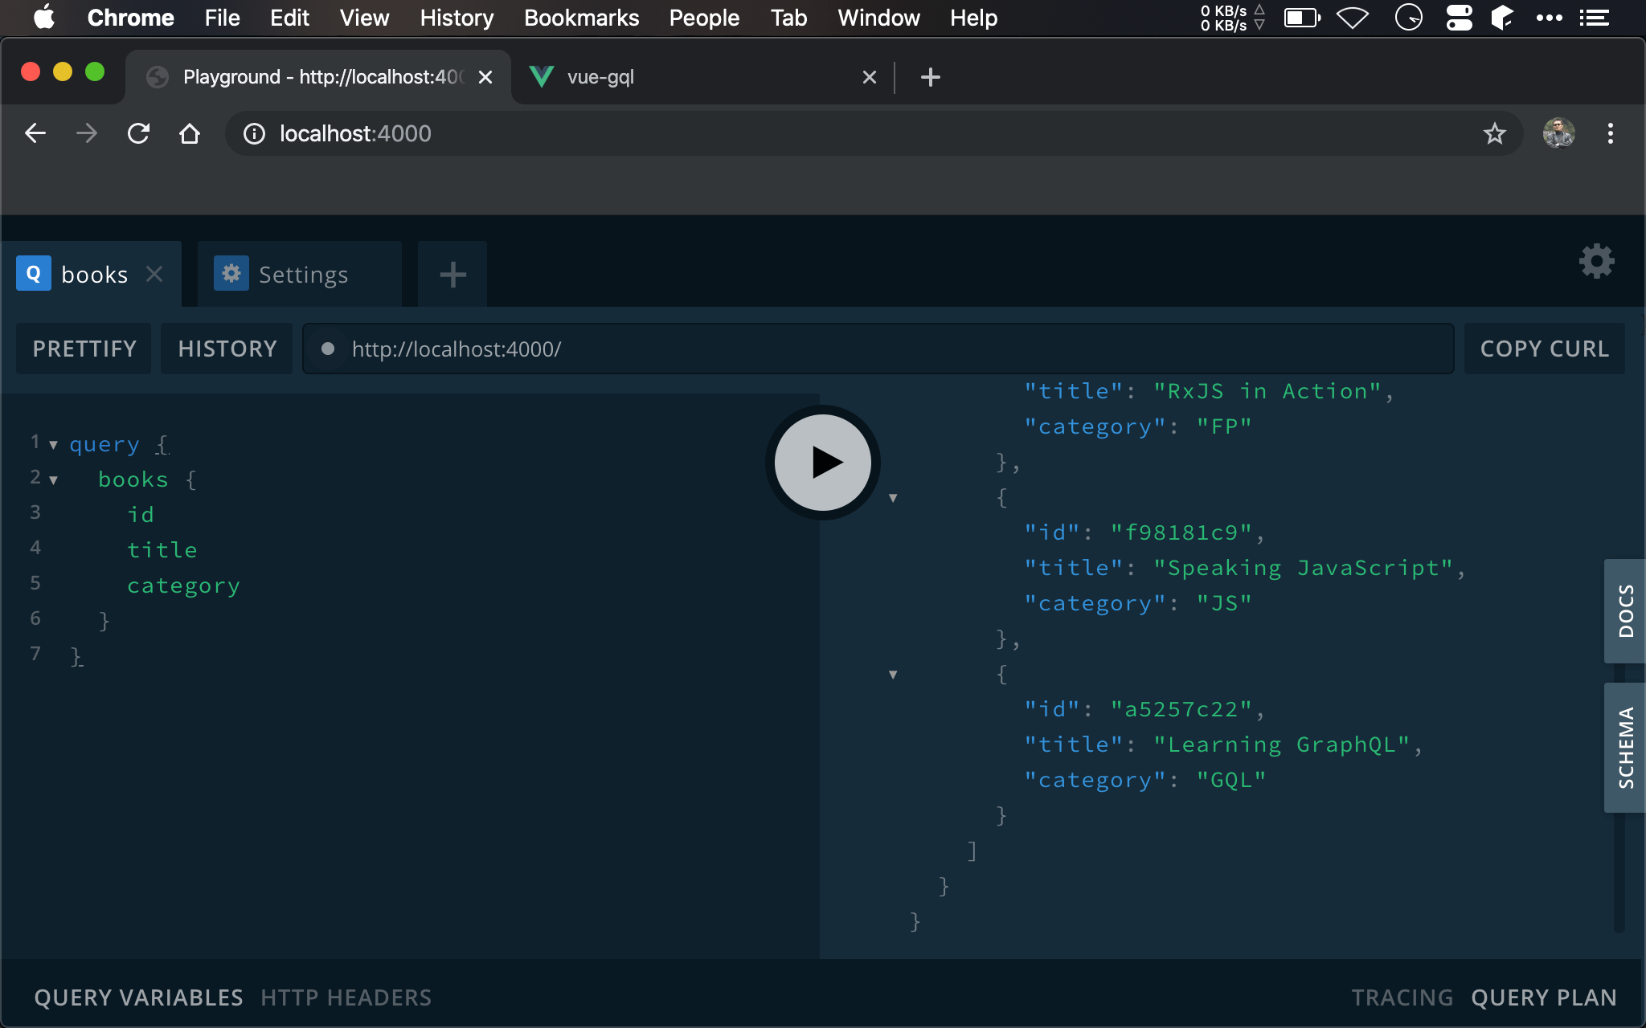Go forward in browser history
This screenshot has height=1028, width=1646.
(87, 133)
